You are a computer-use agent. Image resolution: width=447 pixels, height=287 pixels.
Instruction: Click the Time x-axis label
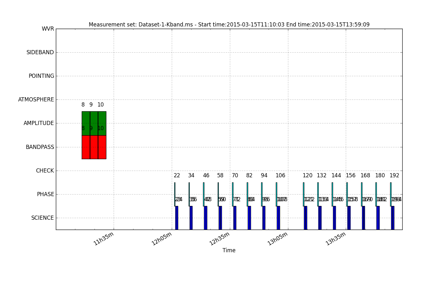click(x=229, y=251)
